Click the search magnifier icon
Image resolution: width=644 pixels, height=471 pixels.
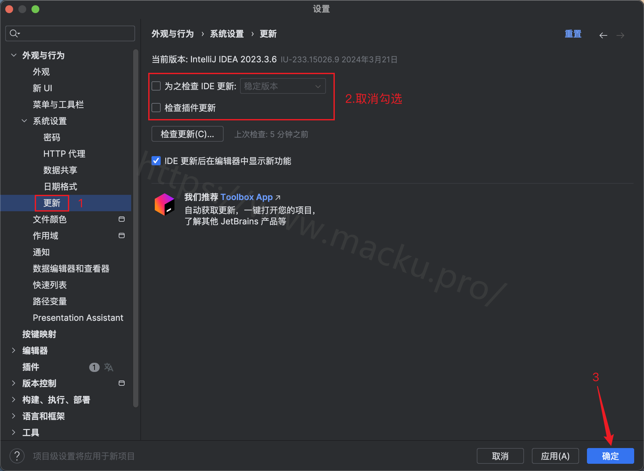tap(14, 33)
